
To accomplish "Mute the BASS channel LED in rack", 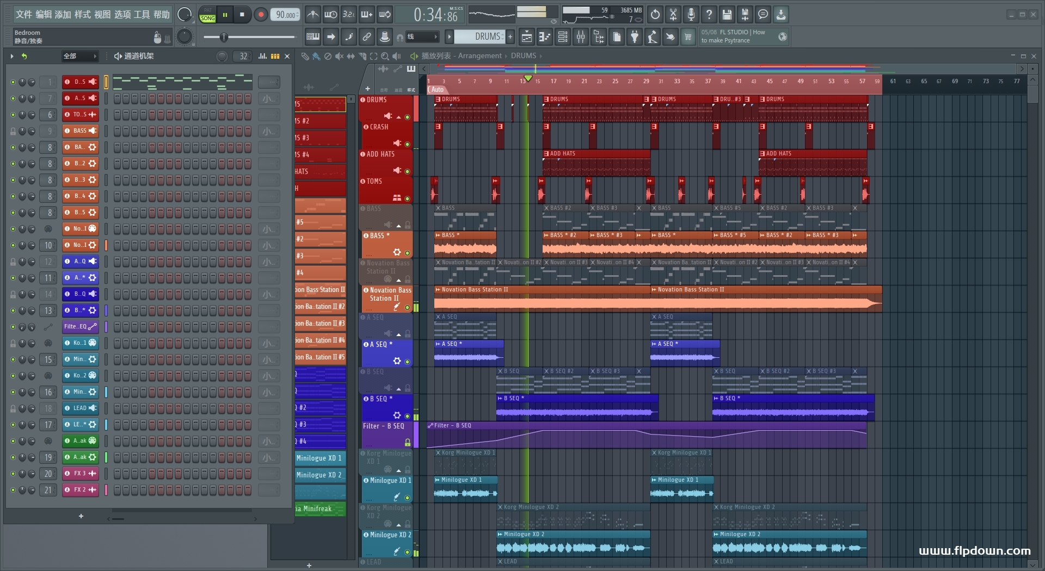I will click(13, 131).
